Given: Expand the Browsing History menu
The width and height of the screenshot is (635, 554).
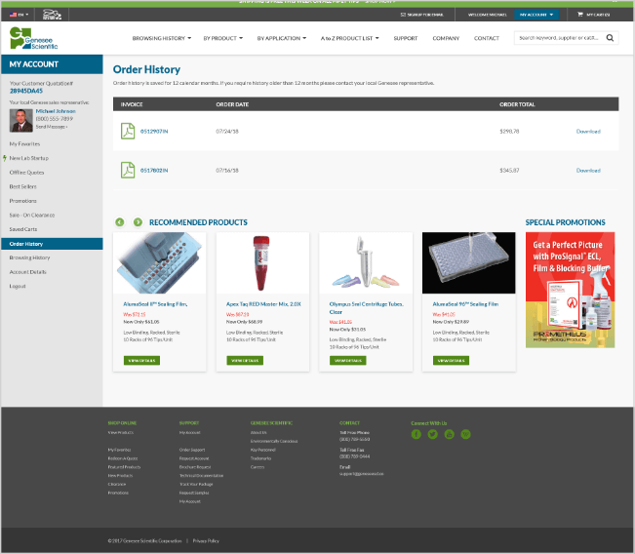Looking at the screenshot, I should point(161,38).
